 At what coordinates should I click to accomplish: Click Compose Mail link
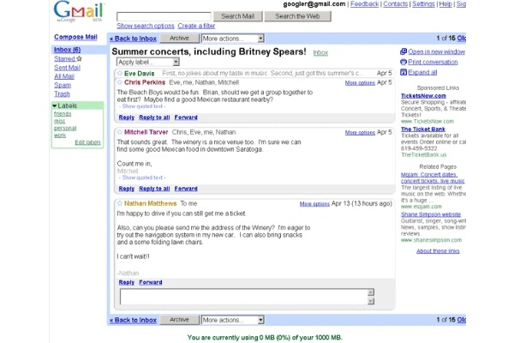[x=75, y=37]
